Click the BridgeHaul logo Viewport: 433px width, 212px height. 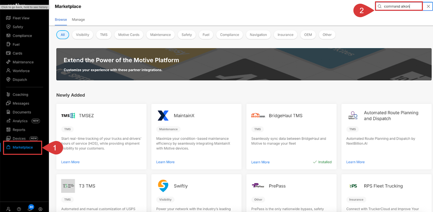pos(258,115)
